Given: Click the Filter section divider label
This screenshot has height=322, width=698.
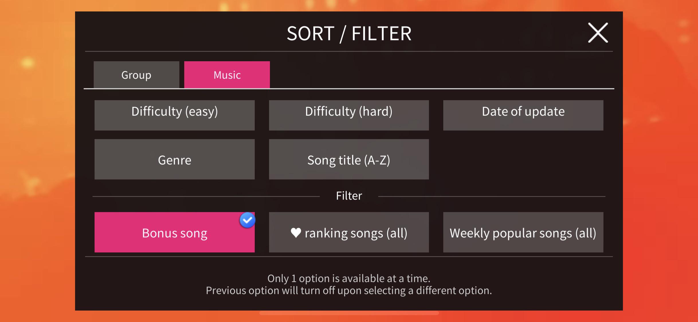Looking at the screenshot, I should [349, 195].
